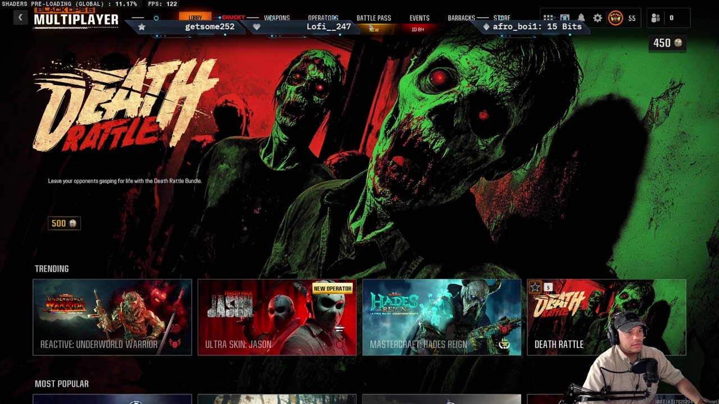Open the Chucky tab

tap(233, 18)
